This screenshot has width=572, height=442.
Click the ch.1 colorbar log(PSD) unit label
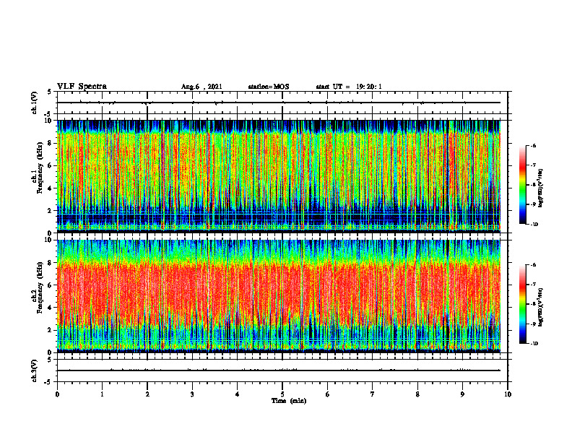[x=540, y=188]
